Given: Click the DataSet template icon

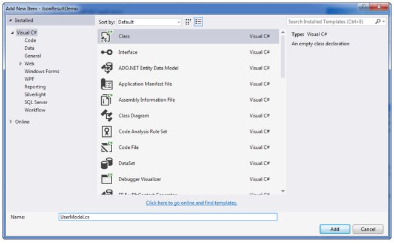Looking at the screenshot, I should point(107,163).
